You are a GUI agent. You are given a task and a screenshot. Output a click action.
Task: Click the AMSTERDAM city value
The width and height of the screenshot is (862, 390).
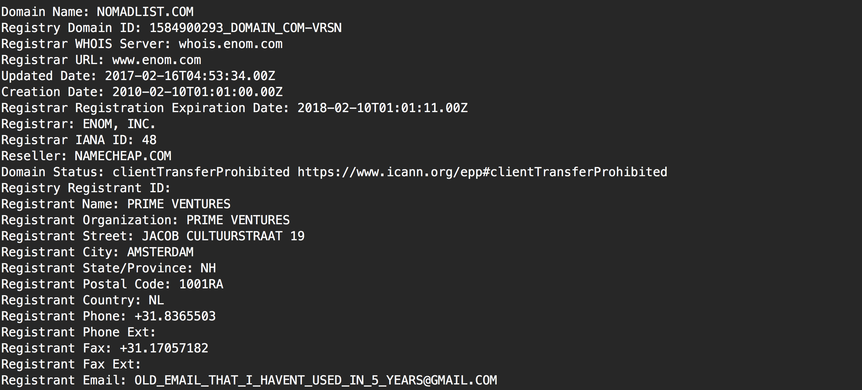pos(160,252)
